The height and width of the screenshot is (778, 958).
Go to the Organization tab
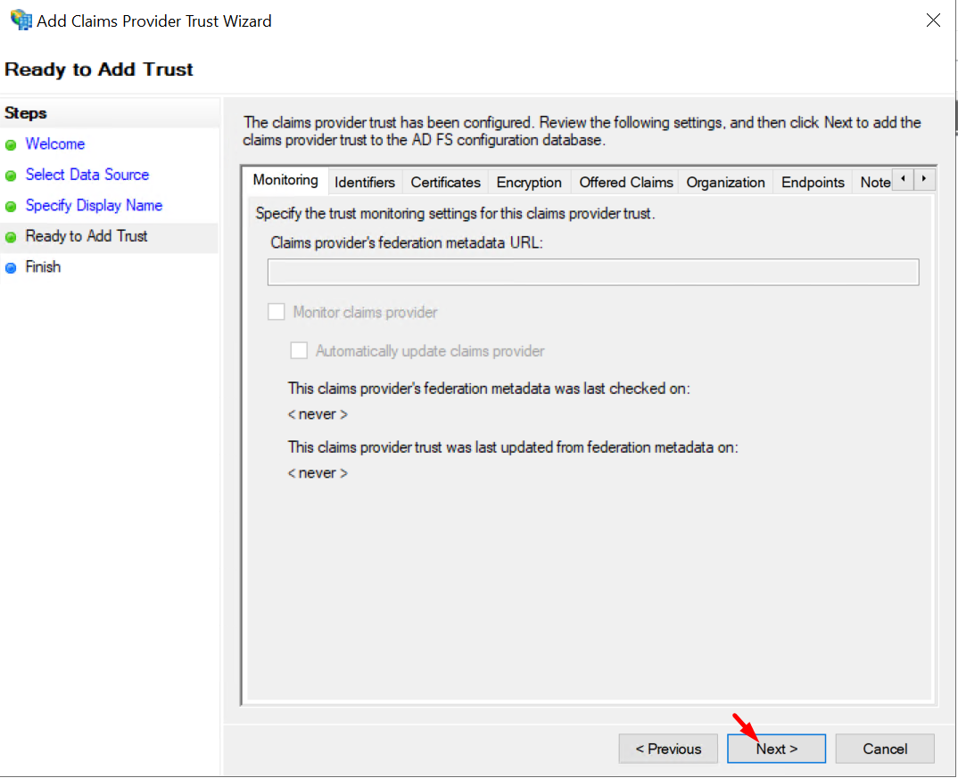[x=725, y=182]
